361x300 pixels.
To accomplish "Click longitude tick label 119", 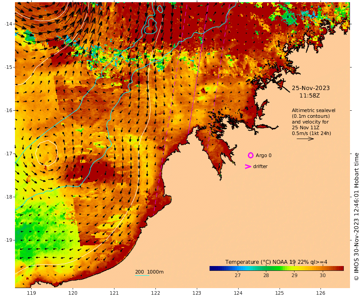I will point(31,293).
